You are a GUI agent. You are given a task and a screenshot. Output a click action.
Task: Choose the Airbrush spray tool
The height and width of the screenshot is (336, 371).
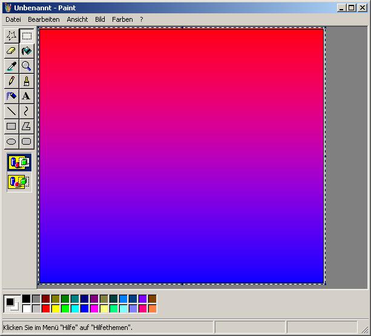coord(11,96)
